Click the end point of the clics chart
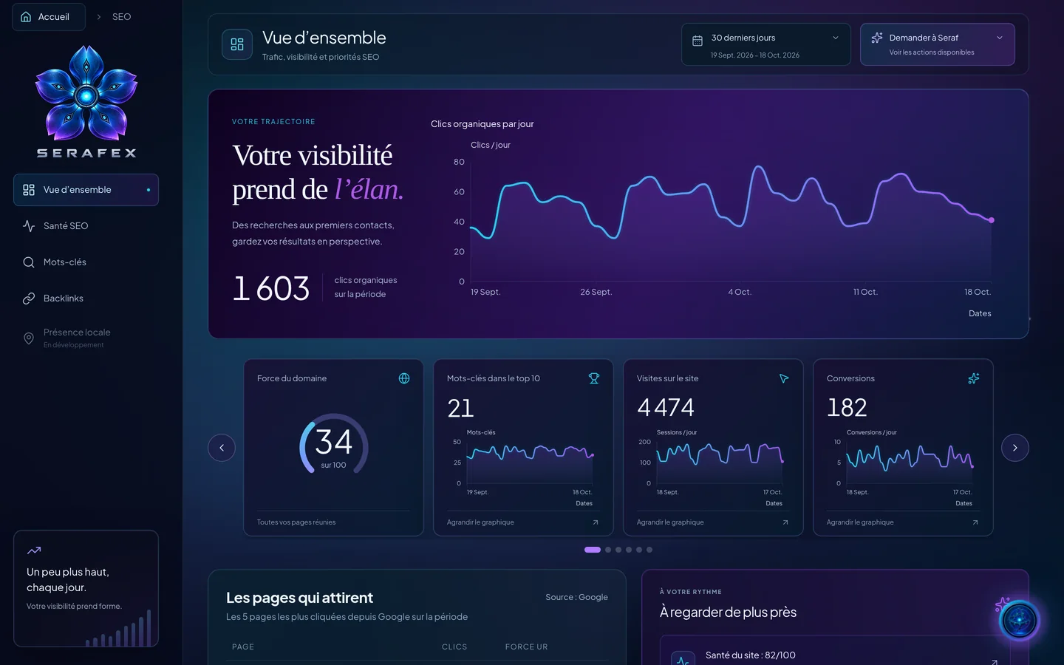The height and width of the screenshot is (665, 1064). click(992, 220)
